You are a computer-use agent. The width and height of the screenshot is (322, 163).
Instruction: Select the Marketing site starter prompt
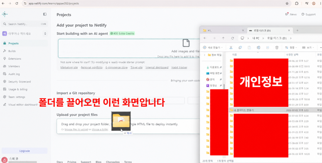(69, 68)
